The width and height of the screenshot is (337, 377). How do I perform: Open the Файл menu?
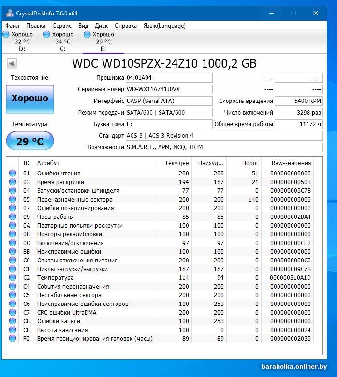12,26
